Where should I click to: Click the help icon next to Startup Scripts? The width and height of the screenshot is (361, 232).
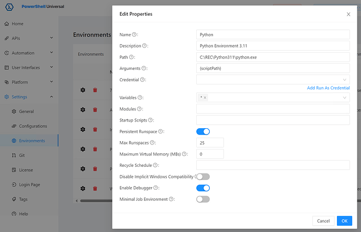(x=150, y=120)
